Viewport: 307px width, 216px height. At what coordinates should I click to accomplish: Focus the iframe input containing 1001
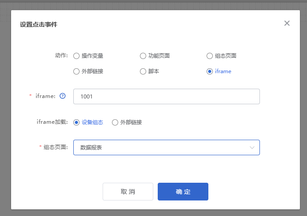[167, 96]
